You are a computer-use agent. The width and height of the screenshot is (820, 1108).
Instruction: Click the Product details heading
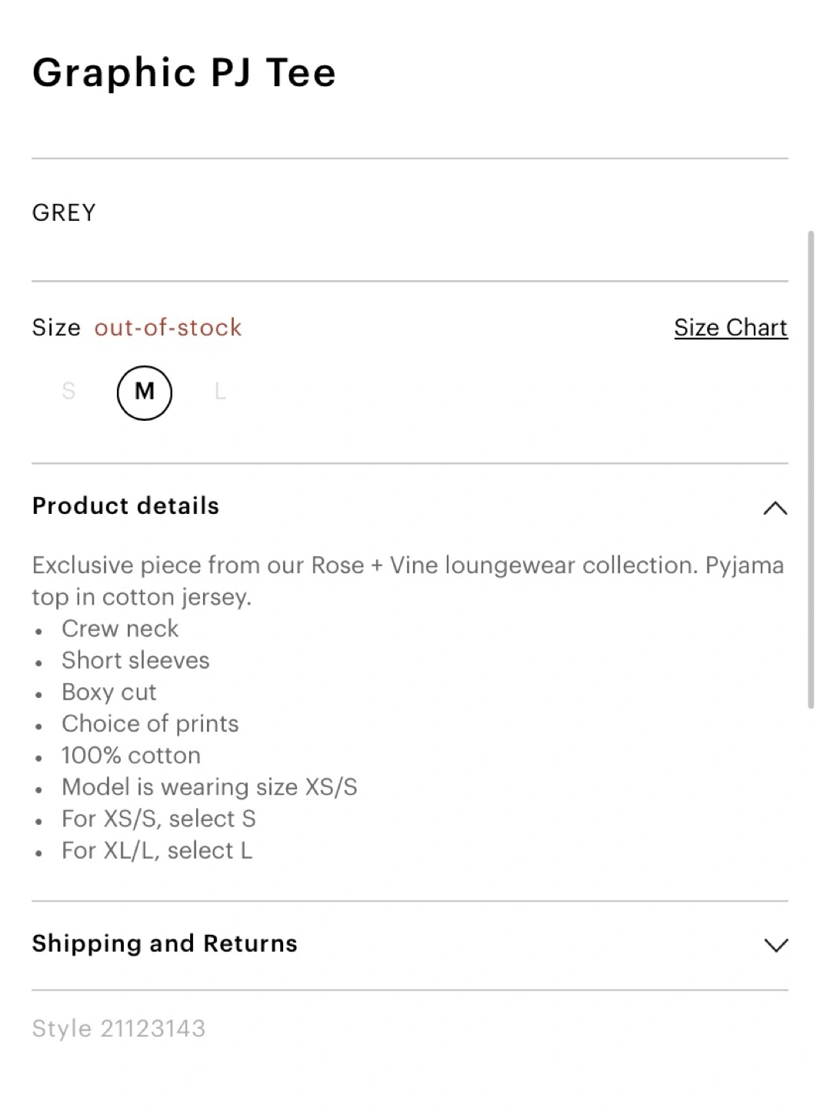(x=125, y=506)
